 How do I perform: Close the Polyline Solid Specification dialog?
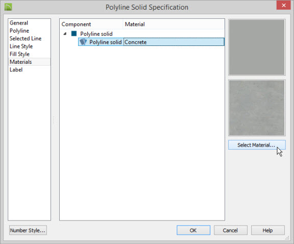(x=283, y=5)
